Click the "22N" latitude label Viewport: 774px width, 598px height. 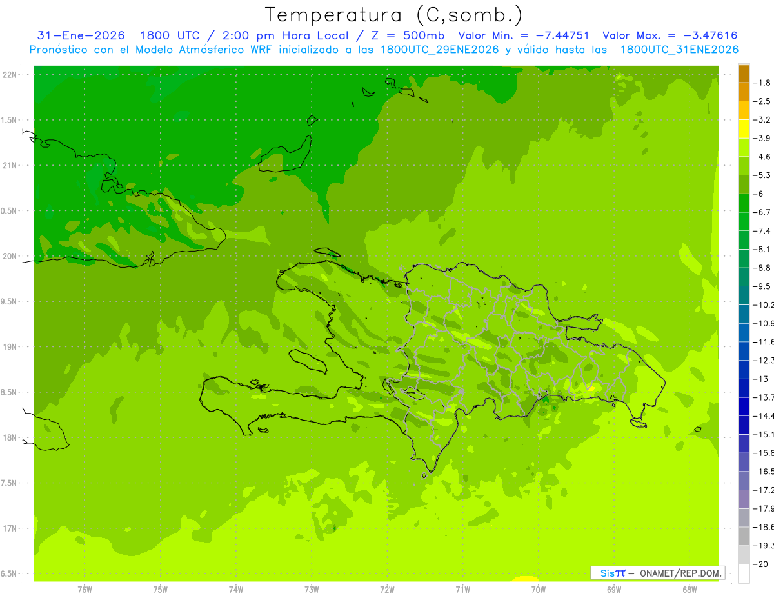tap(11, 75)
